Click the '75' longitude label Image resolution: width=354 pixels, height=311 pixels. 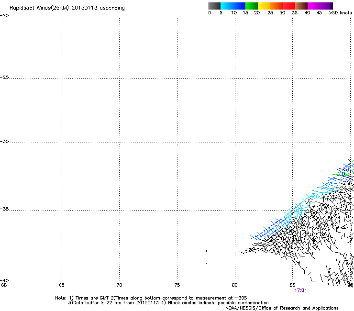point(177,285)
